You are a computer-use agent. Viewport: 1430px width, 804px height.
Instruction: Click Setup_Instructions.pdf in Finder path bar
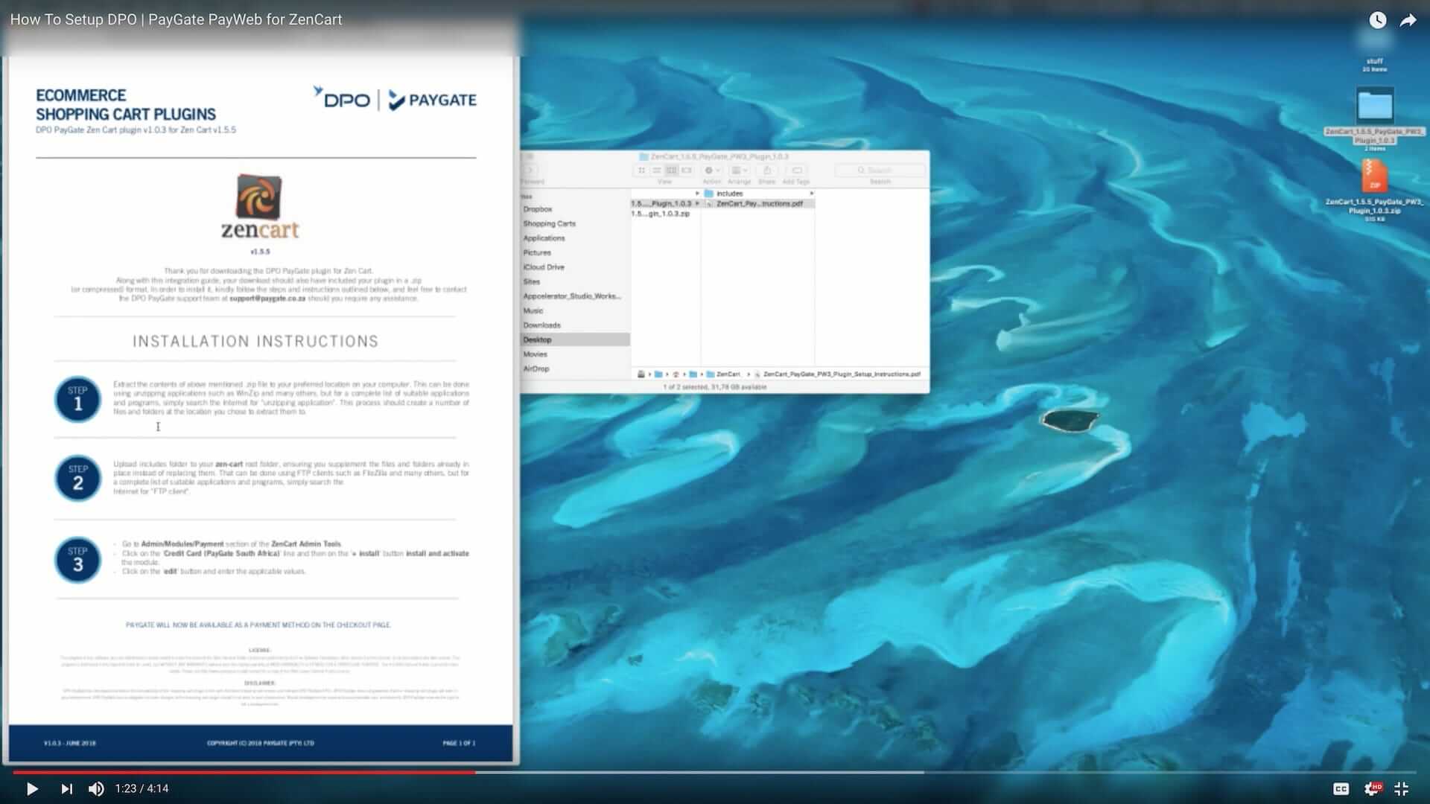click(838, 374)
